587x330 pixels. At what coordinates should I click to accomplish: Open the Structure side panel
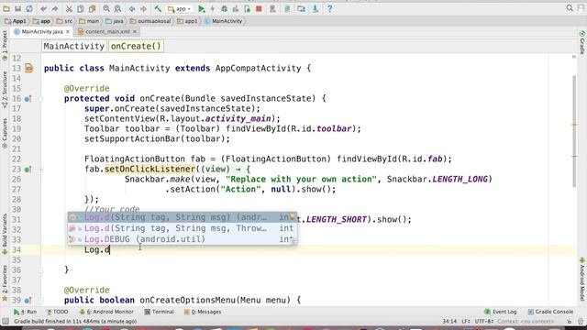tap(5, 90)
